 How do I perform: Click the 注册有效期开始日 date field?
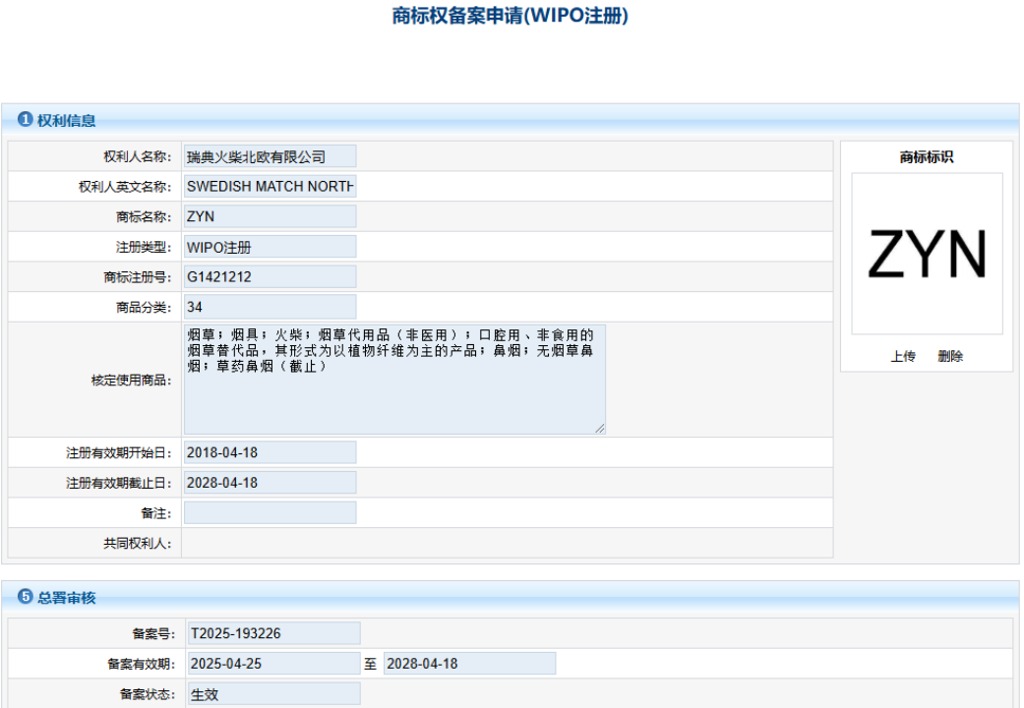point(270,452)
